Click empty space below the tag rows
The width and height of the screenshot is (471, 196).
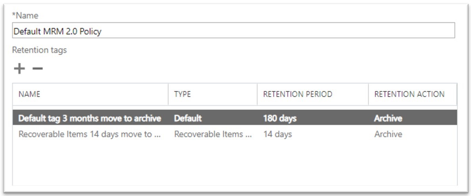click(234, 163)
